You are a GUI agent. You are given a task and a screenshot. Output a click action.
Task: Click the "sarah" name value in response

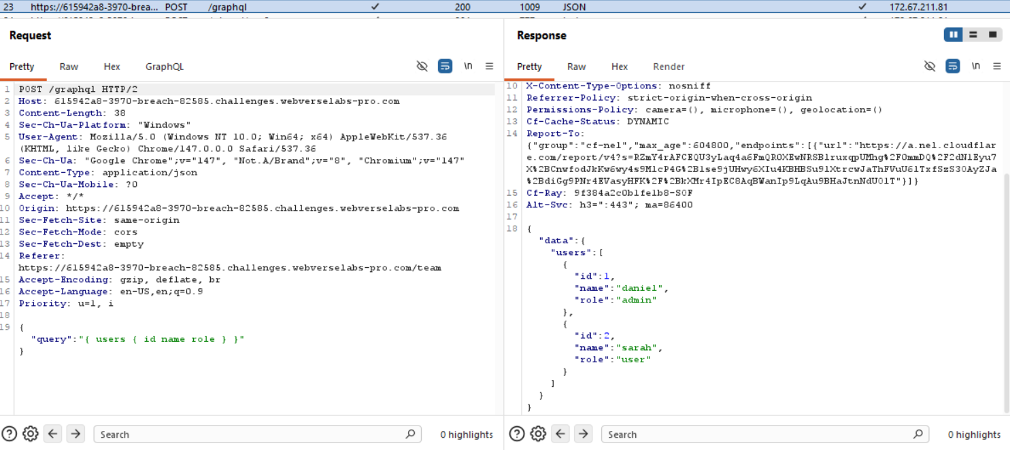(637, 347)
